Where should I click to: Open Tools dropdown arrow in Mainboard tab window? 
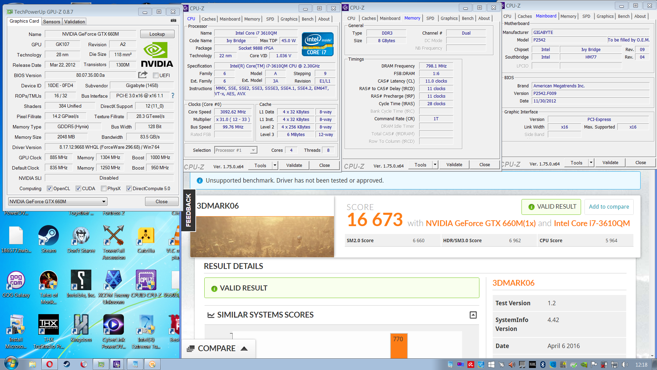pos(591,163)
